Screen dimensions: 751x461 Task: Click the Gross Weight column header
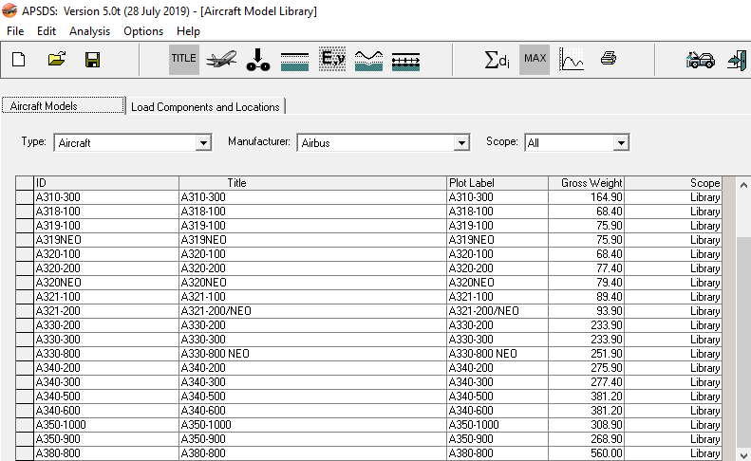[x=586, y=183]
